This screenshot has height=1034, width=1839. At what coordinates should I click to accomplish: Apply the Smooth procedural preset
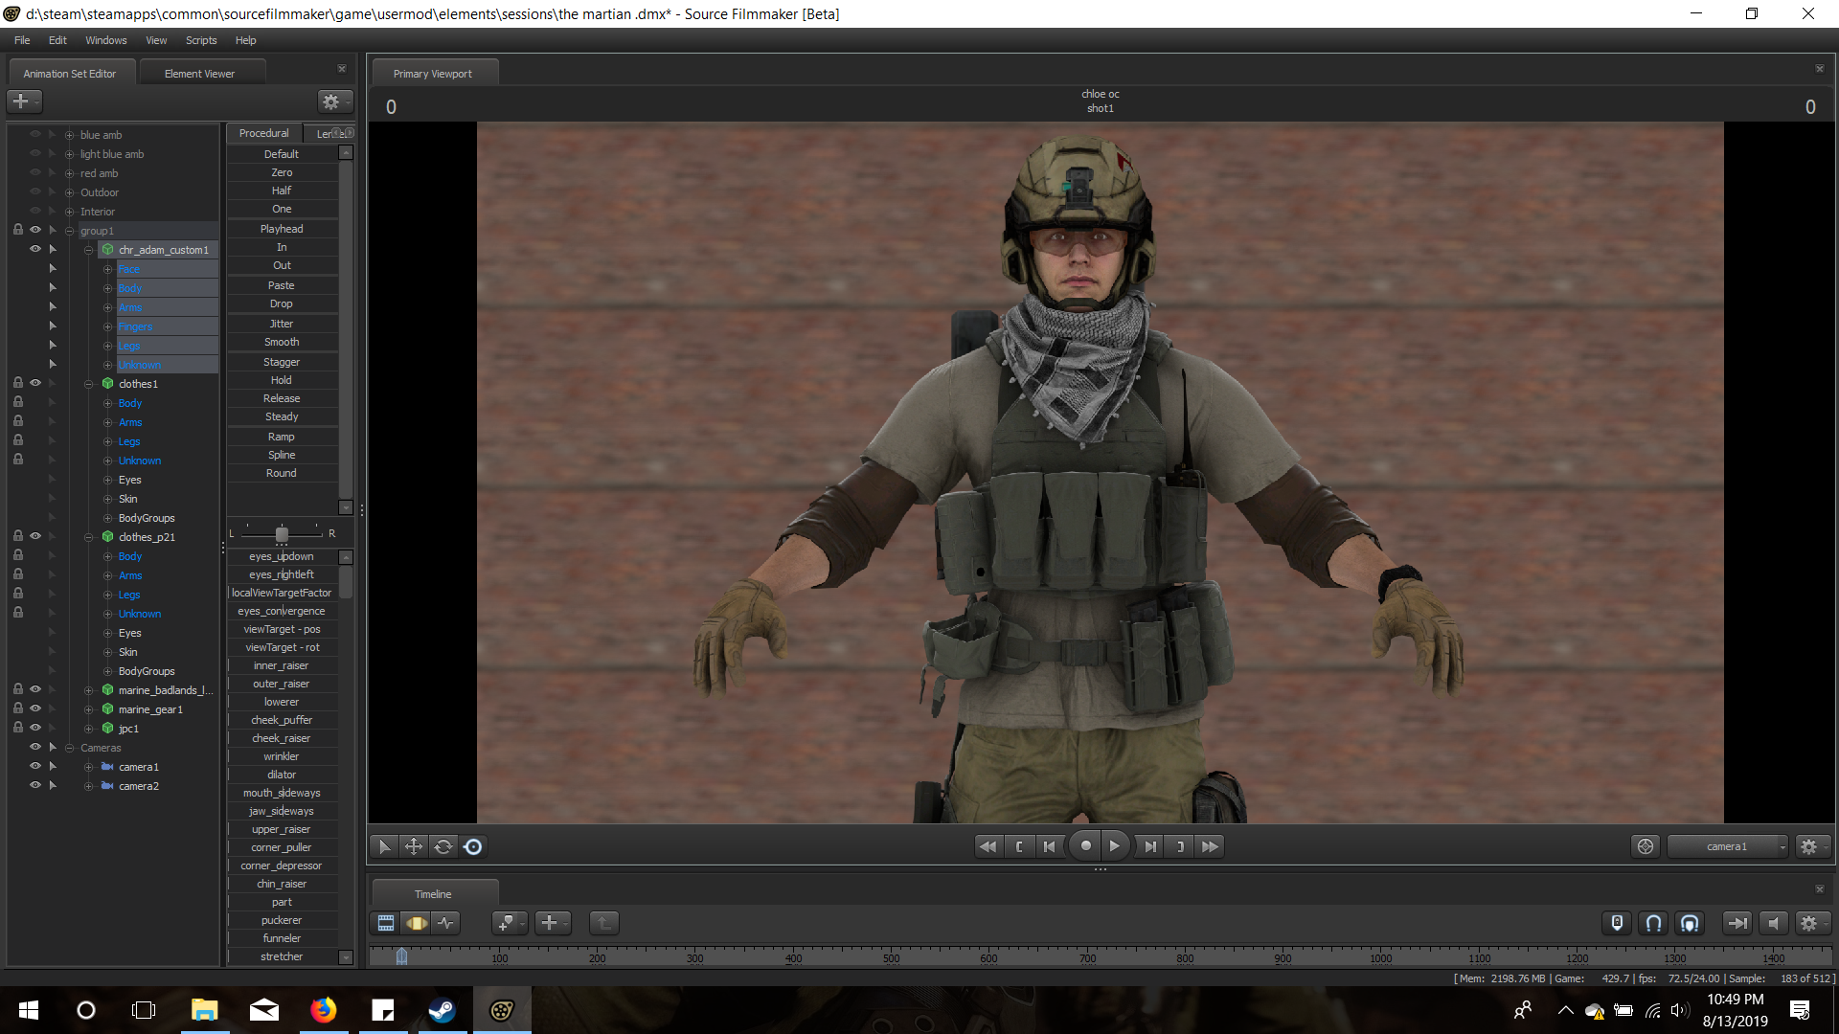[282, 342]
